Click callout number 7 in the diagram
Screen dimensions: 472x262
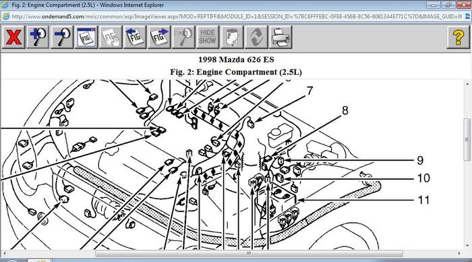(309, 90)
